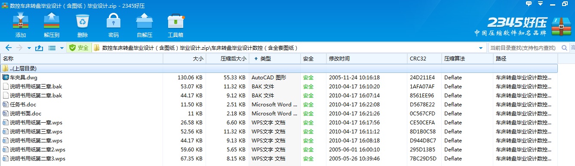Image resolution: width=575 pixels, height=166 pixels.
Task: Click the 密码 (Password) lock icon
Action: coord(114,21)
